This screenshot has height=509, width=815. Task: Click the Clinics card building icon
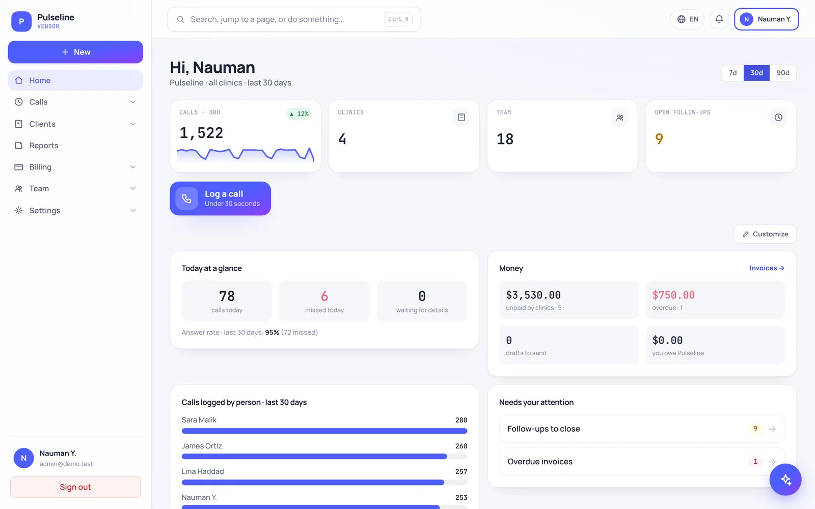coord(461,118)
